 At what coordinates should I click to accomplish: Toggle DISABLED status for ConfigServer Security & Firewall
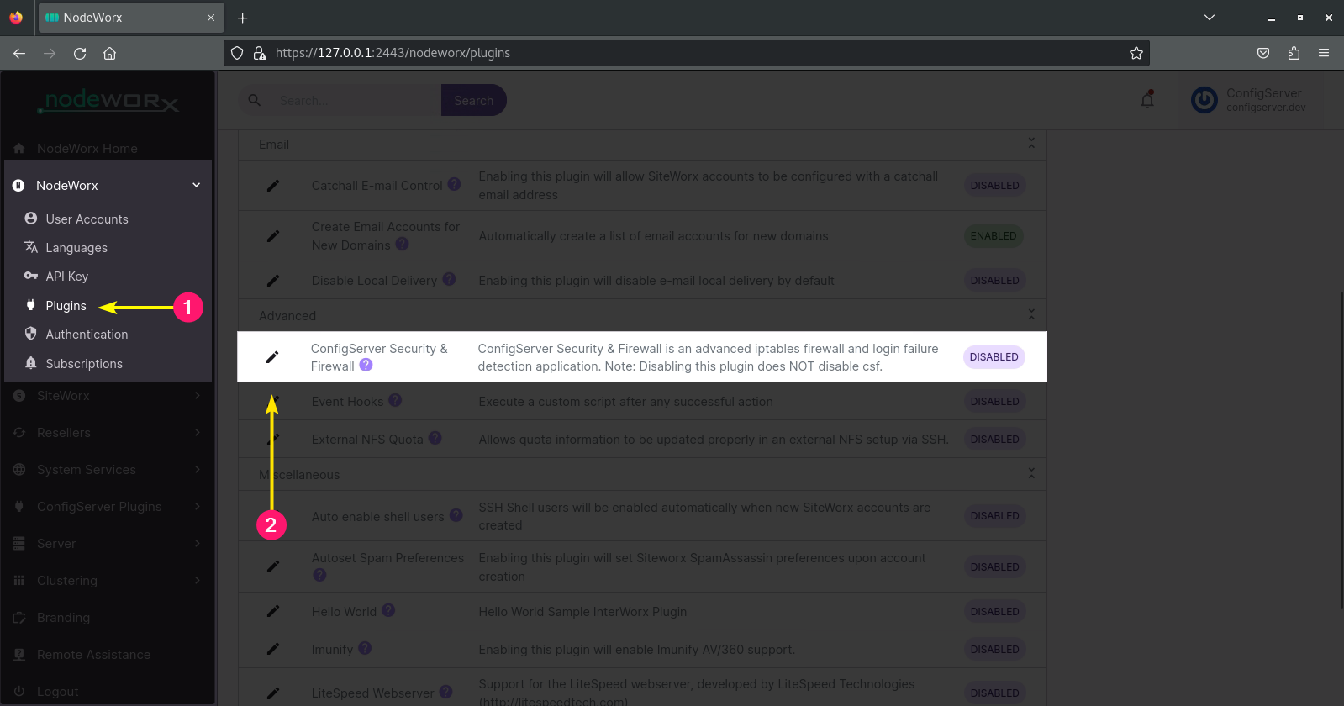(x=994, y=357)
